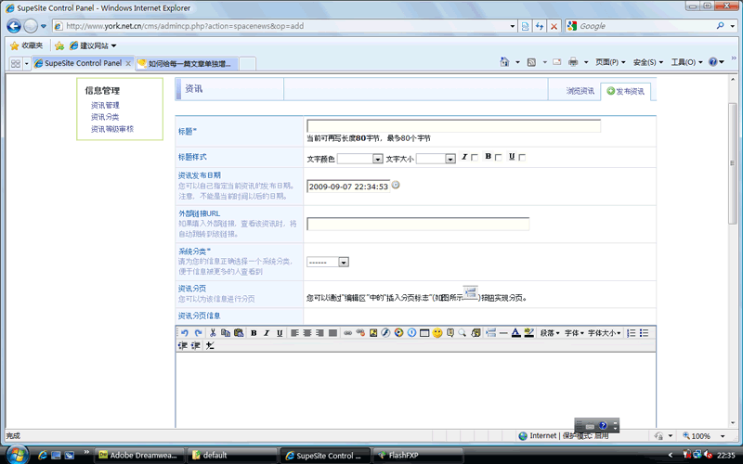Click the IE refresh page icon

click(540, 26)
